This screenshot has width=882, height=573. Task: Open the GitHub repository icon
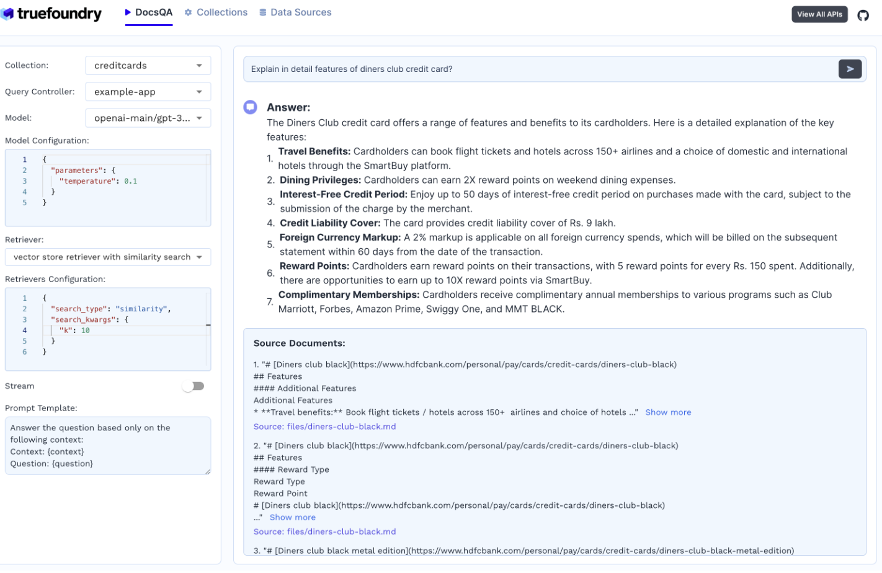[863, 15]
